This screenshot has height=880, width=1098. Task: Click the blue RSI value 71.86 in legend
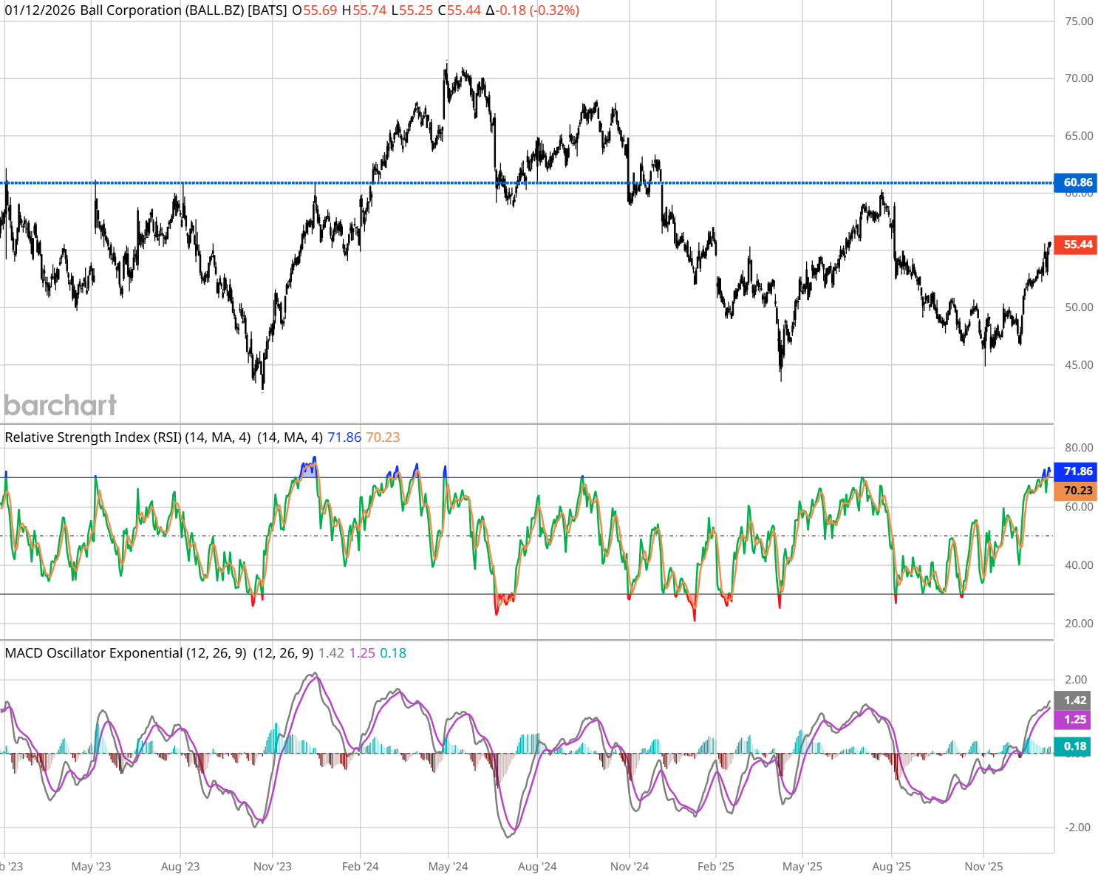point(344,437)
